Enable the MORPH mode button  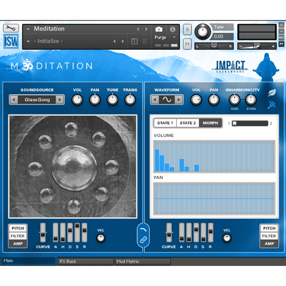(210, 123)
